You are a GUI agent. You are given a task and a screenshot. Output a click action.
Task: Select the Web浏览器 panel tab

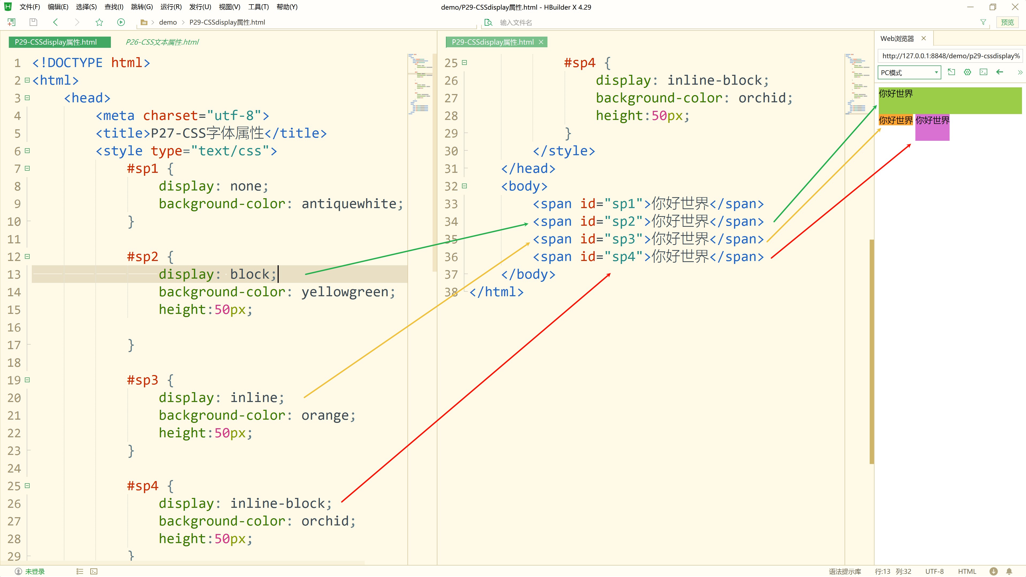click(x=897, y=39)
